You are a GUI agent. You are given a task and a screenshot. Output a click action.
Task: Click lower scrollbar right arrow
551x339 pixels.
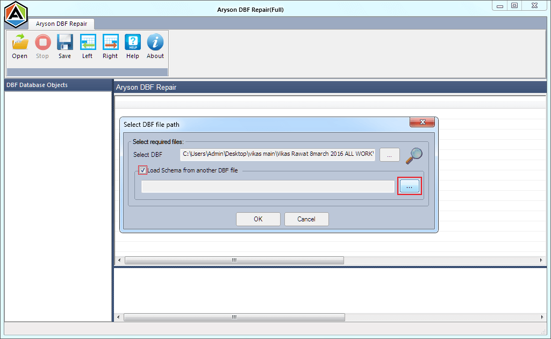(x=542, y=317)
